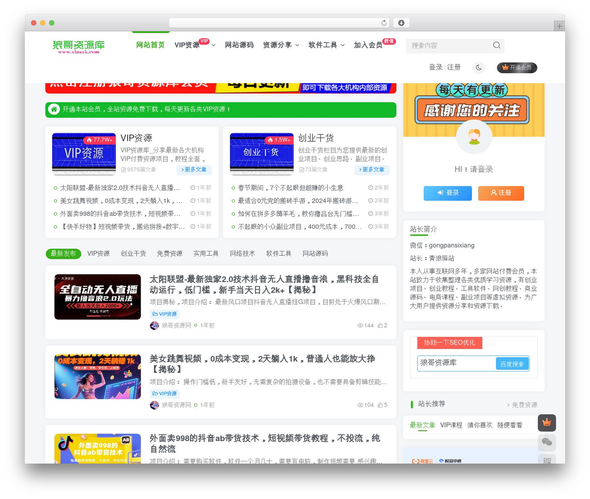Select the 猜你喜欢 sidebar tab

pos(480,425)
